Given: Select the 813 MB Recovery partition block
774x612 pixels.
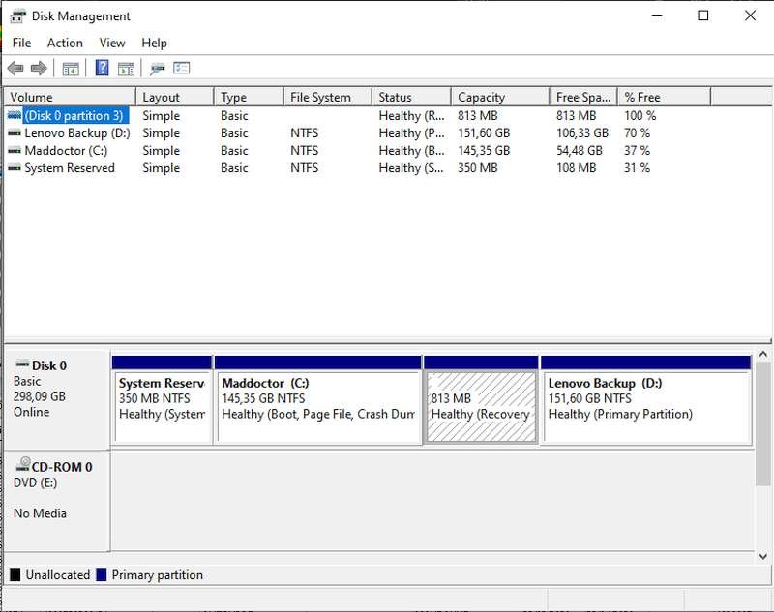Looking at the screenshot, I should [480, 398].
